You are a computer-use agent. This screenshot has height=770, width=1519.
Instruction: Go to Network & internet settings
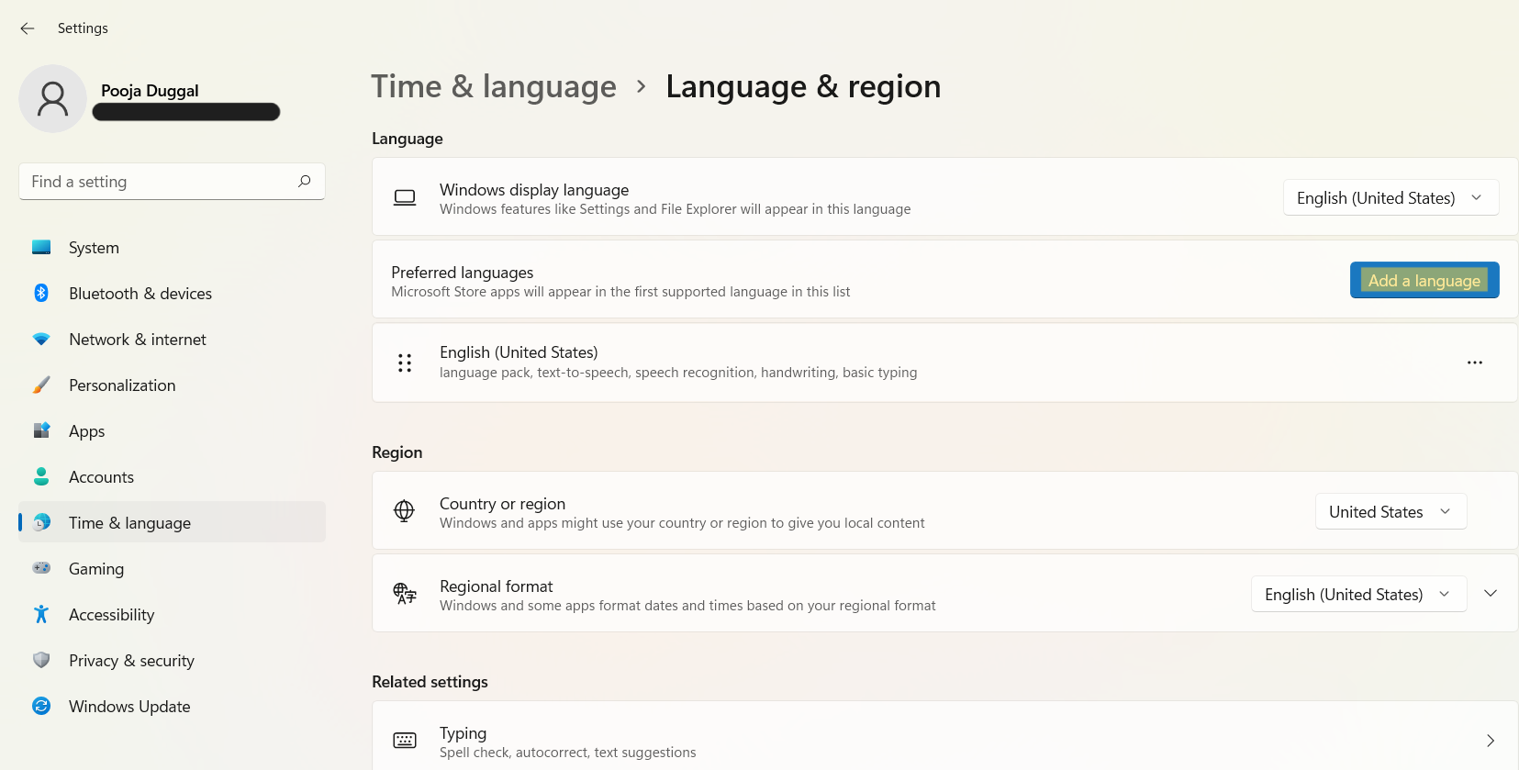138,340
